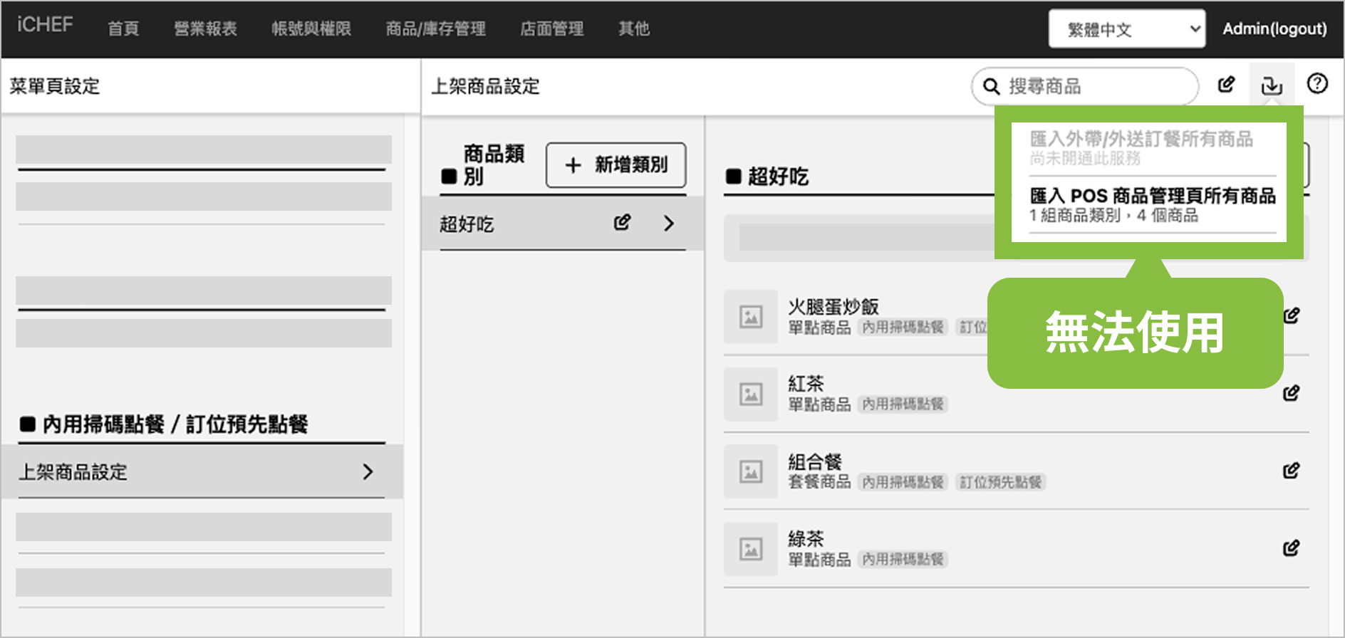
Task: Select 匯入 POS 商品管理頁所有商品 option
Action: tap(1152, 204)
